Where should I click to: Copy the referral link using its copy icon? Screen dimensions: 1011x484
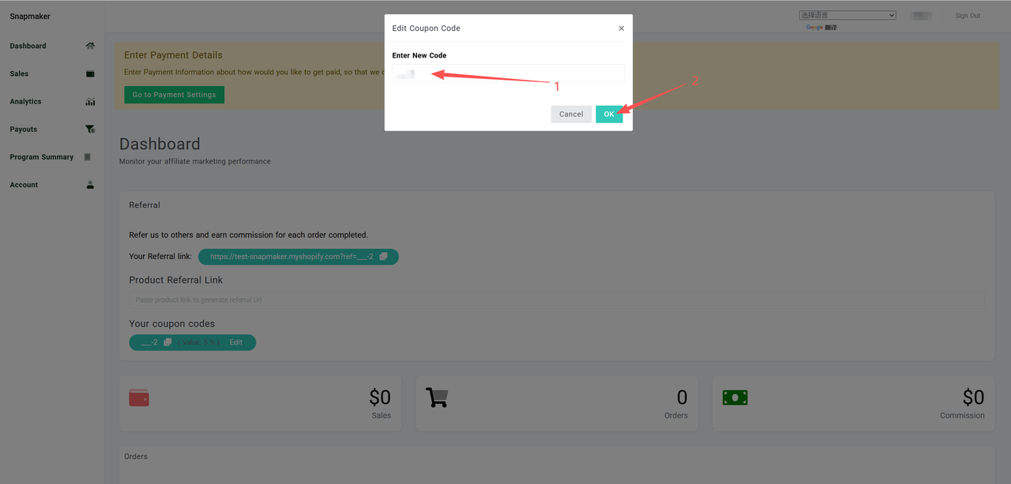(x=383, y=257)
